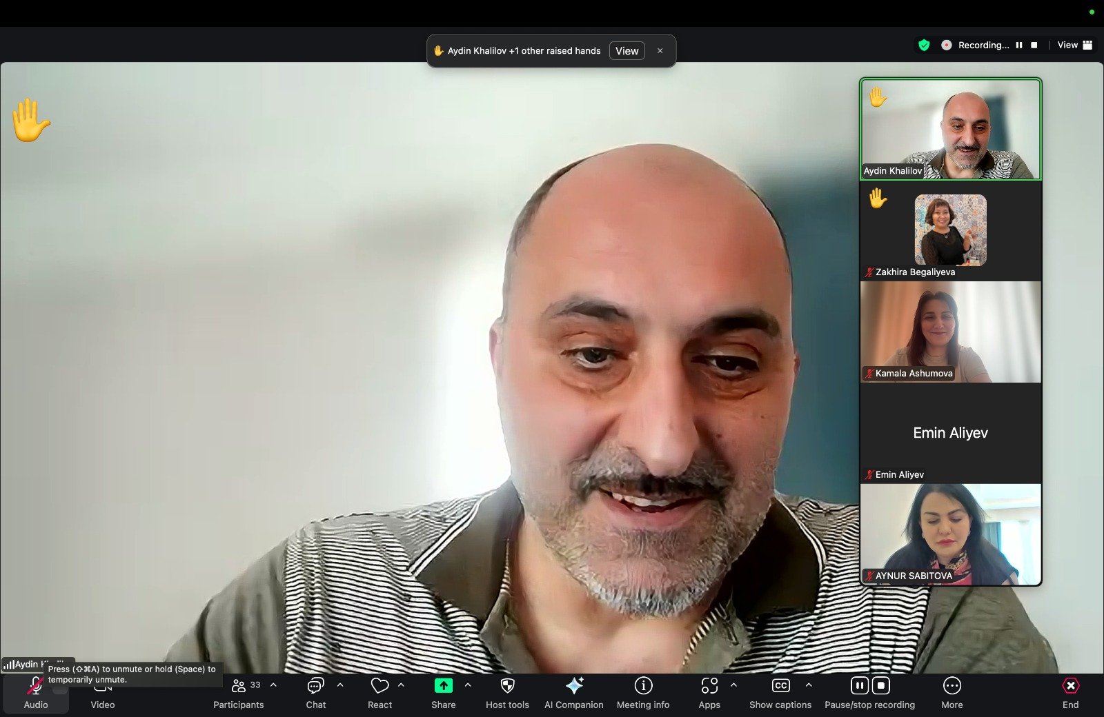1104x717 pixels.
Task: Show Meeting info
Action: (643, 693)
